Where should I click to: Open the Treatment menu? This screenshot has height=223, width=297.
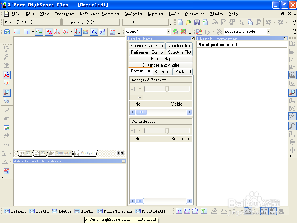tap(64, 14)
